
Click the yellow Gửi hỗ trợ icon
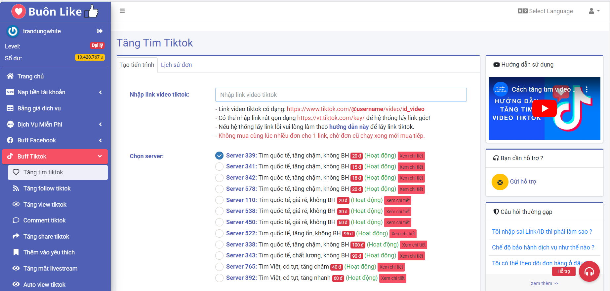[x=500, y=182]
